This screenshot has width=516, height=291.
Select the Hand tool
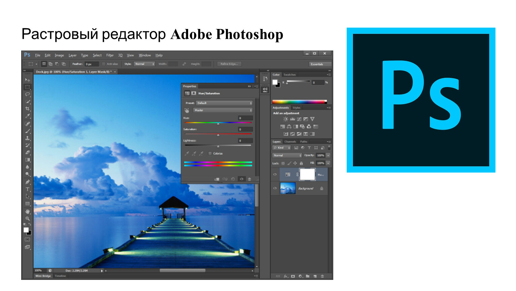pyautogui.click(x=28, y=212)
